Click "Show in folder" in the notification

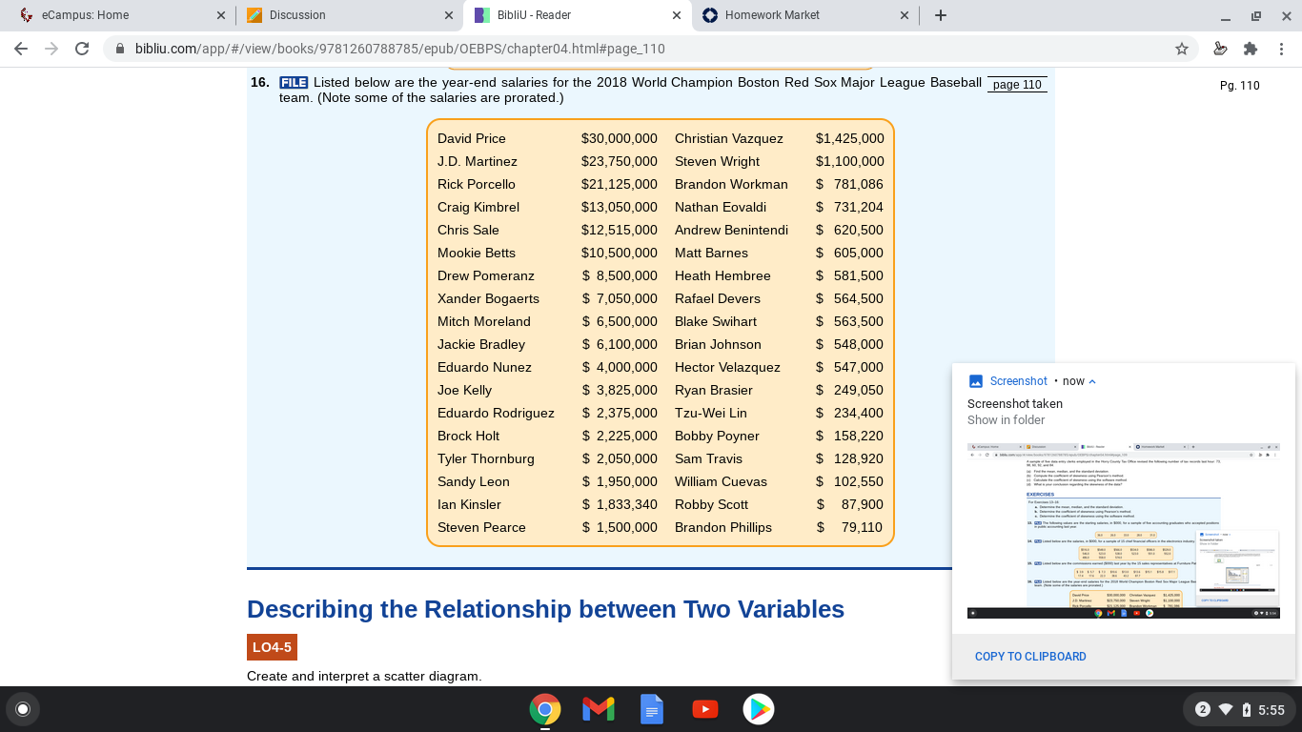pyautogui.click(x=1007, y=420)
